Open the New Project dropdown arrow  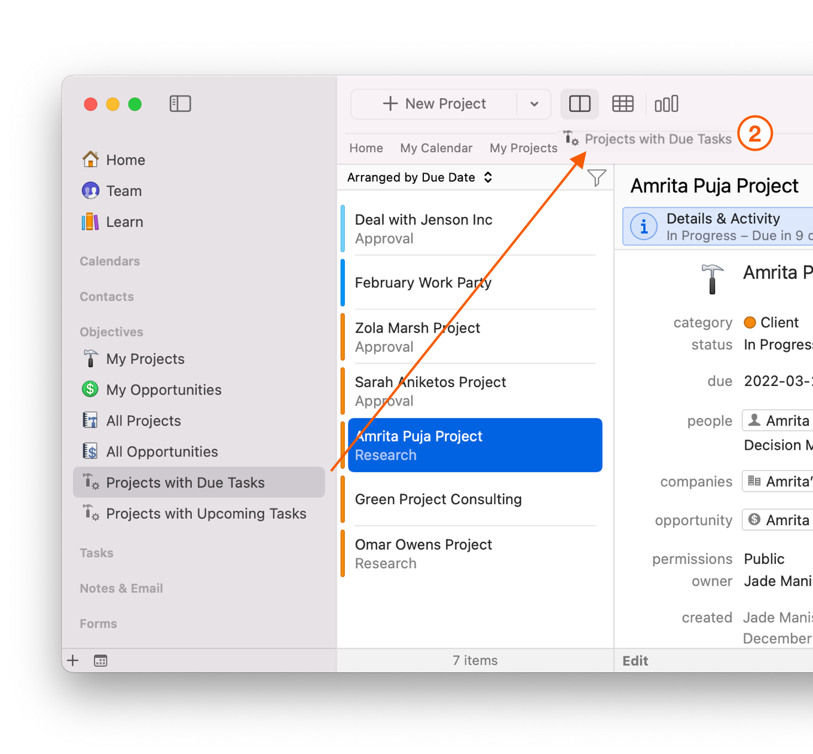[x=534, y=103]
